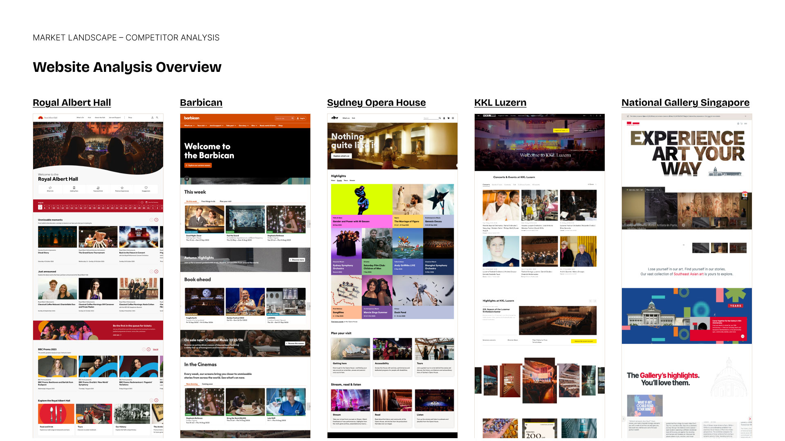Open the Royal Albert Hall heading link

pos(72,102)
